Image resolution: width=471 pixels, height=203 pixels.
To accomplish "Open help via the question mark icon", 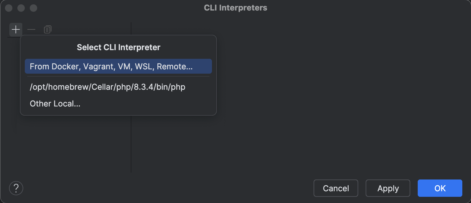I will [16, 188].
